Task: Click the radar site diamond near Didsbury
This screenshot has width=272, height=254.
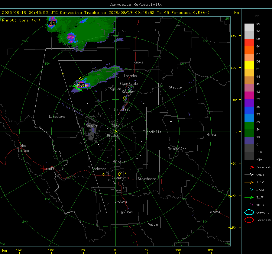Action: [x=115, y=132]
